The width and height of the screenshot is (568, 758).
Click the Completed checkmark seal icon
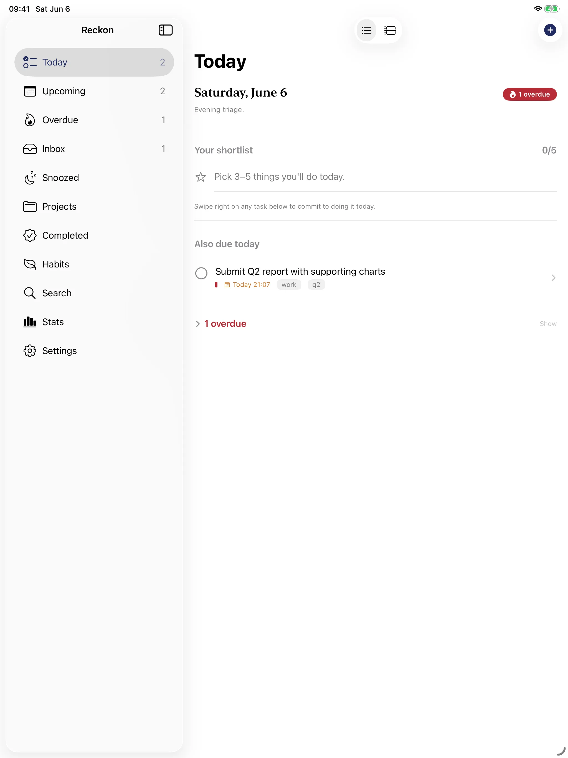[30, 236]
